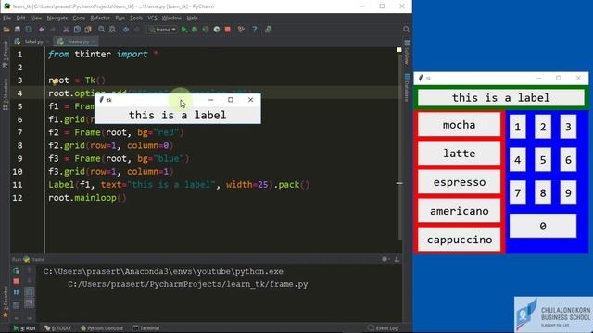Open the Favorites side panel tab

point(6,302)
